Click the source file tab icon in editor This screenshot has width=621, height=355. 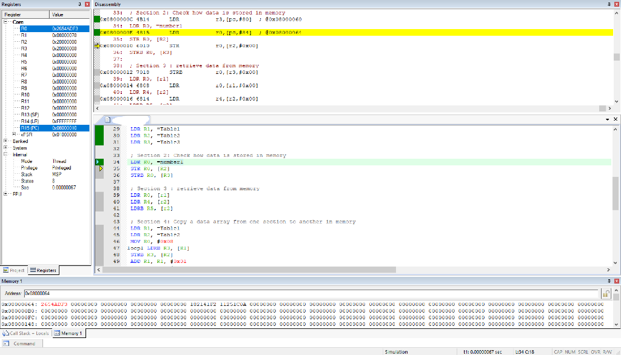(x=108, y=119)
